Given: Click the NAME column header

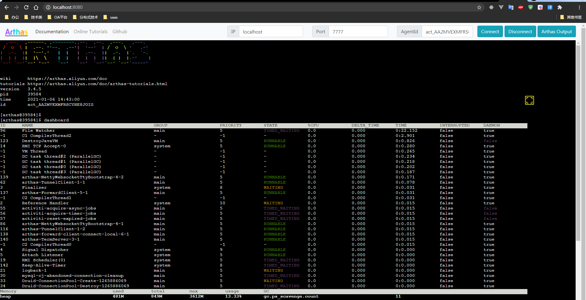Looking at the screenshot, I should [x=27, y=125].
